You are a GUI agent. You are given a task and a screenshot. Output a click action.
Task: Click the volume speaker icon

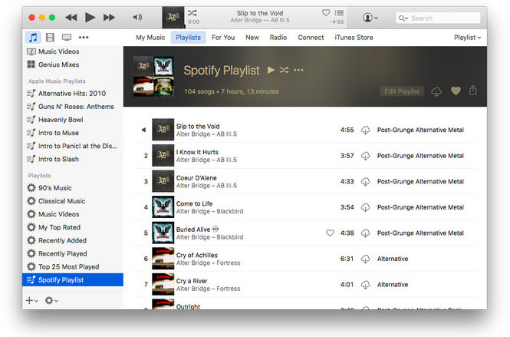pos(137,17)
